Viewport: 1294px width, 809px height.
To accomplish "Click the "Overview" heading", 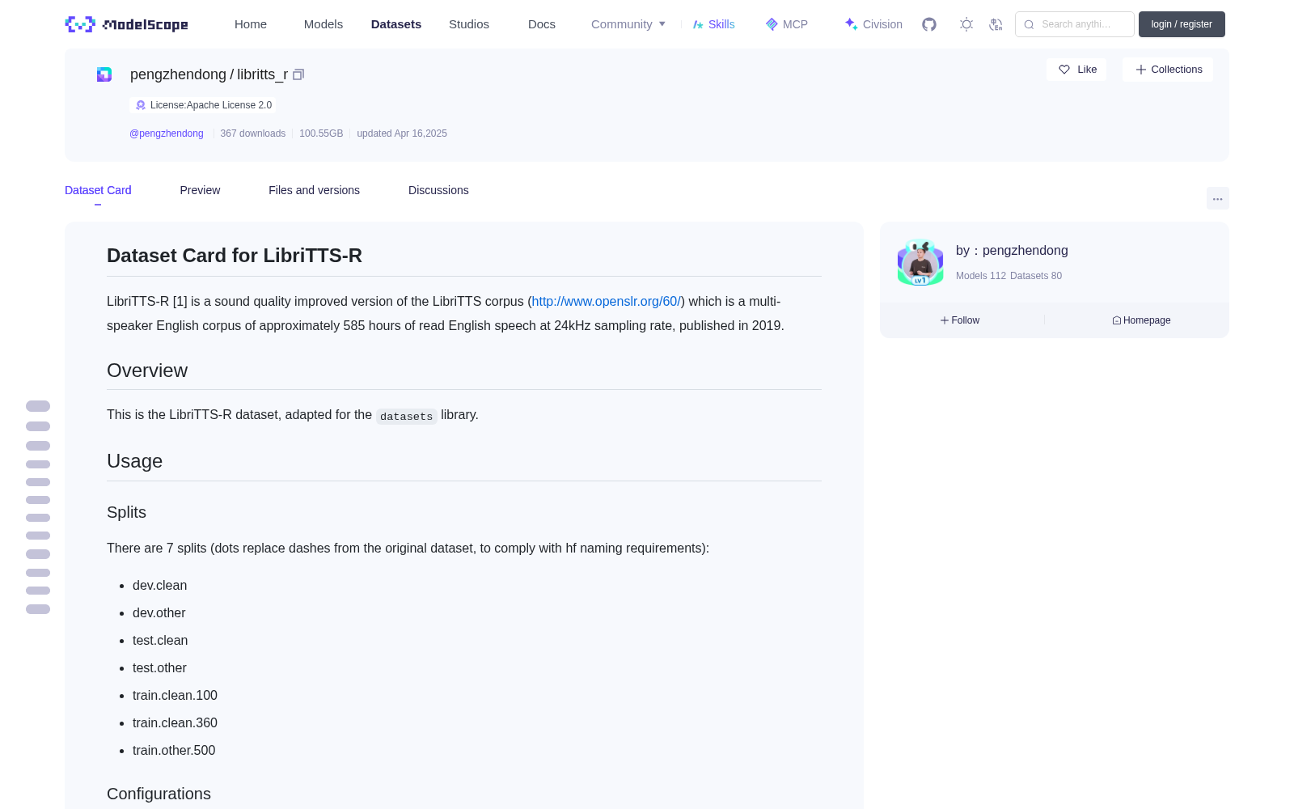I will click(x=147, y=371).
